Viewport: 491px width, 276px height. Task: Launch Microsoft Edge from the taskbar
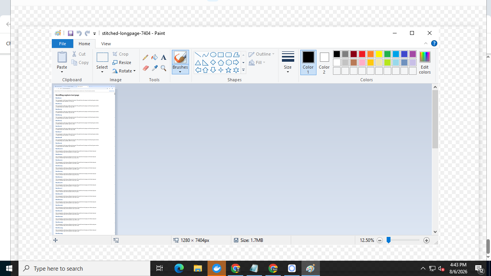pyautogui.click(x=179, y=268)
